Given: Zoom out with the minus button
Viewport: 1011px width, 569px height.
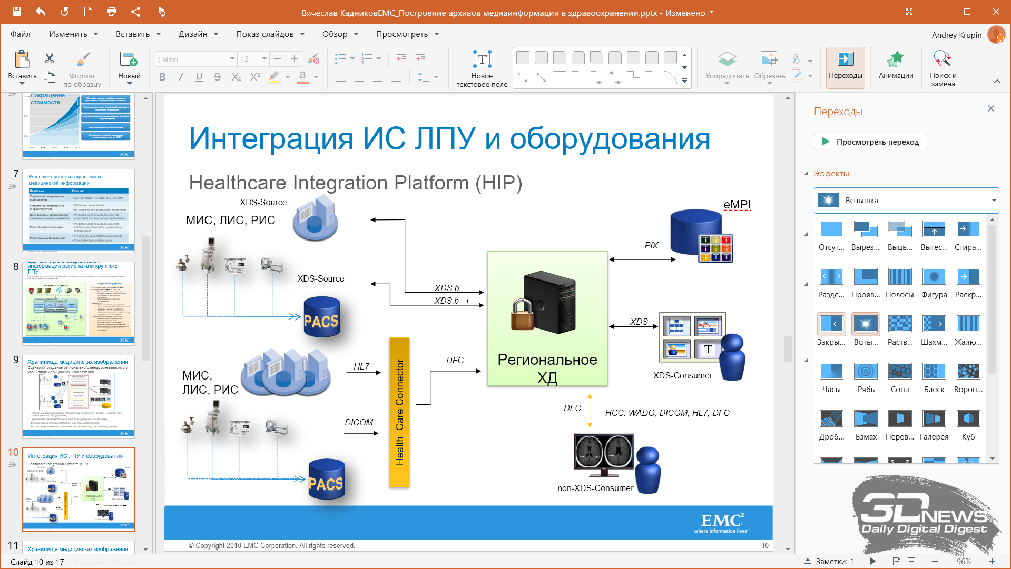Looking at the screenshot, I should click(935, 561).
